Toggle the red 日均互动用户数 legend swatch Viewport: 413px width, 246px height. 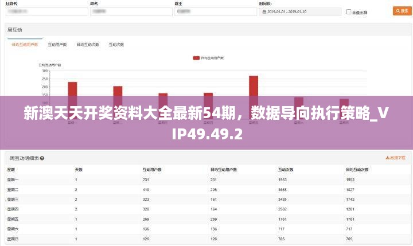pos(196,58)
